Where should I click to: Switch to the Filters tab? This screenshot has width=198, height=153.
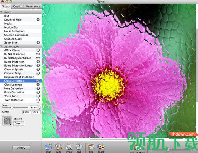pyautogui.click(x=6, y=6)
